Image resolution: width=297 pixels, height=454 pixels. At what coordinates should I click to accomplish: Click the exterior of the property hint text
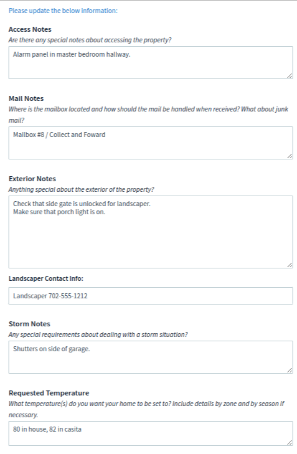click(82, 189)
